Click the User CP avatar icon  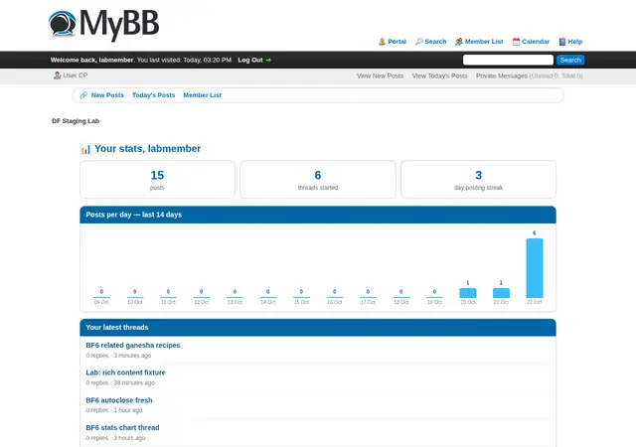tap(58, 75)
